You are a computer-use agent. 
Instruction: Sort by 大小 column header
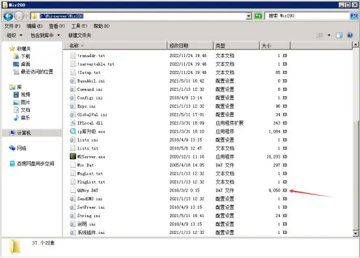pos(275,45)
